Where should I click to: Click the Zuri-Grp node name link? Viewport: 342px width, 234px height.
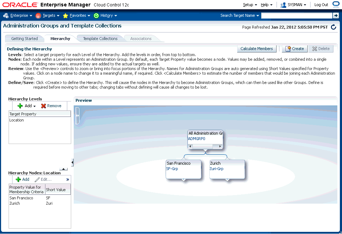[216, 169]
